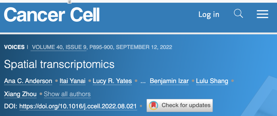Open the search magnifier icon
277x116 pixels.
click(238, 14)
